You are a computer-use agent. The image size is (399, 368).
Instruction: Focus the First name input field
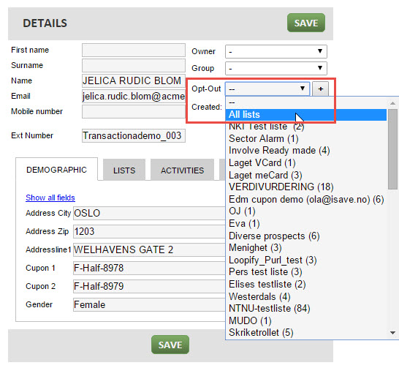[x=133, y=50]
